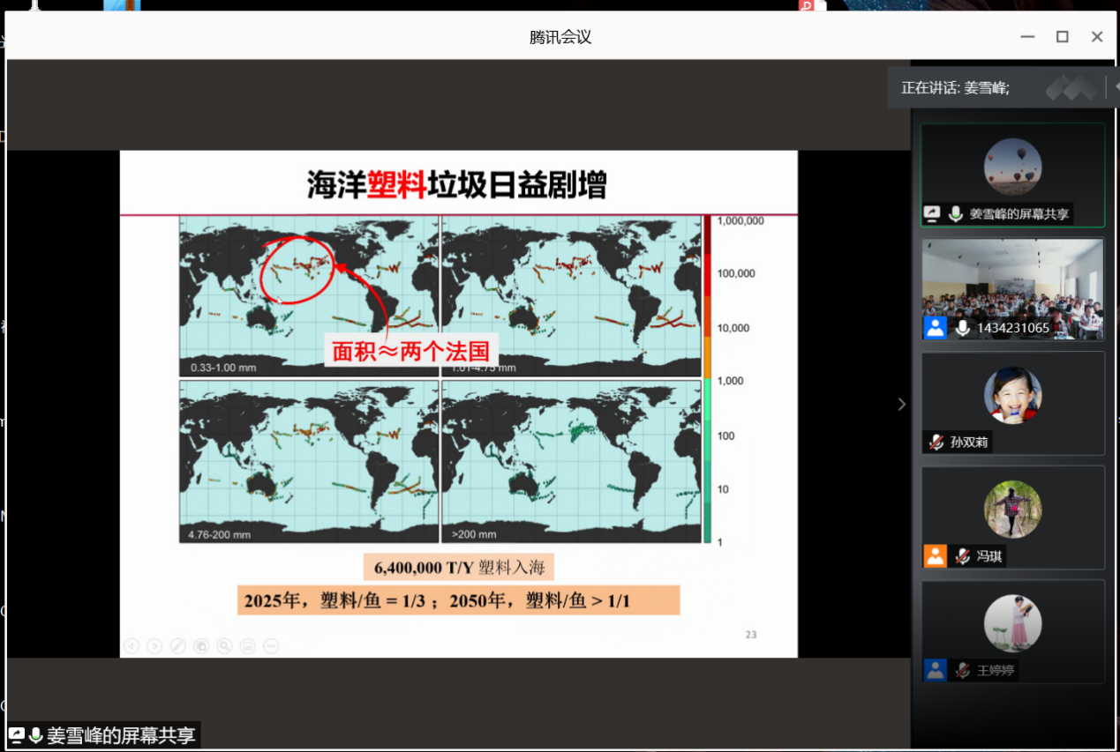
Task: Click the muted microphone icon for 王婷婷
Action: 962,670
